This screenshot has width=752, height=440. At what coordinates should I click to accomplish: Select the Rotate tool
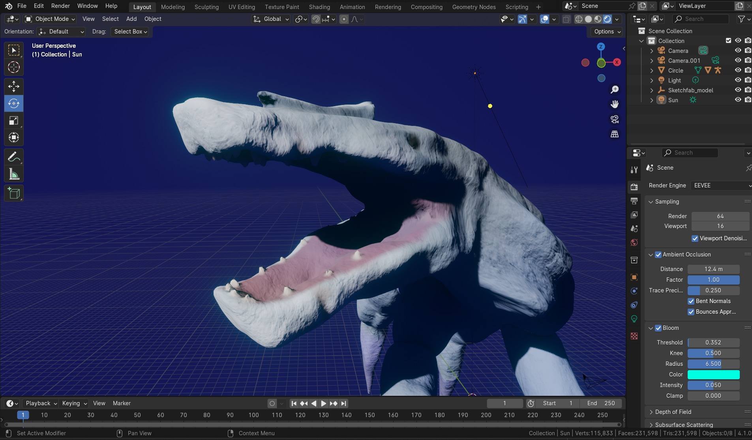pos(14,103)
